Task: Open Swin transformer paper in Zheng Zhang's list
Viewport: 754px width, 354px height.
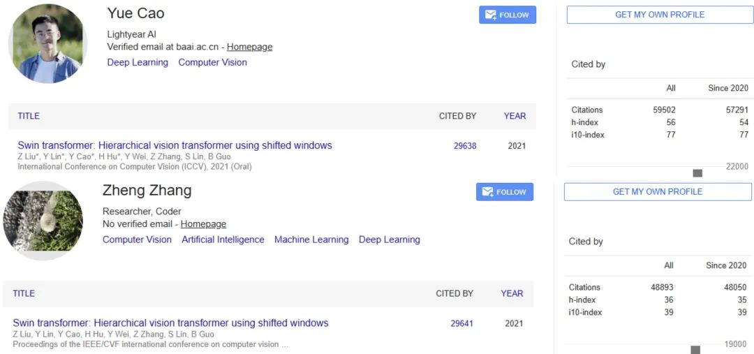Action: point(170,323)
